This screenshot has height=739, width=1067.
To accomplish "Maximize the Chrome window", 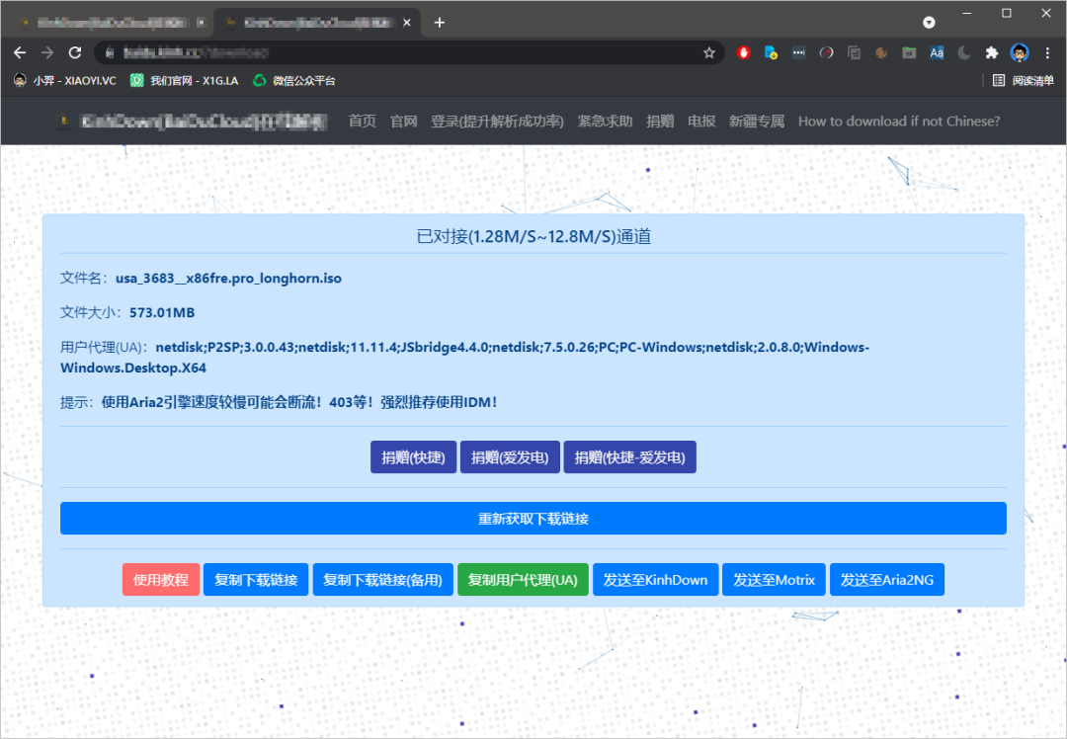I will coord(1007,13).
